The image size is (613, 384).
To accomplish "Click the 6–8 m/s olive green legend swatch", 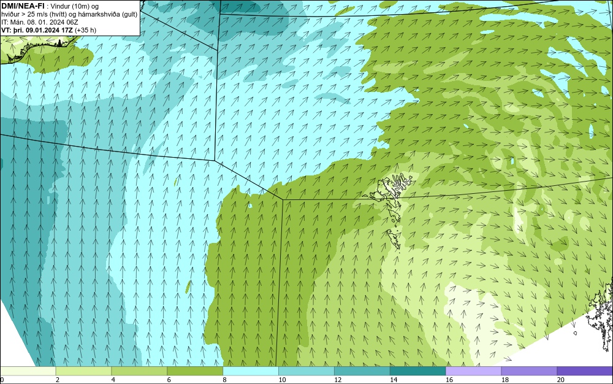I will click(195, 371).
